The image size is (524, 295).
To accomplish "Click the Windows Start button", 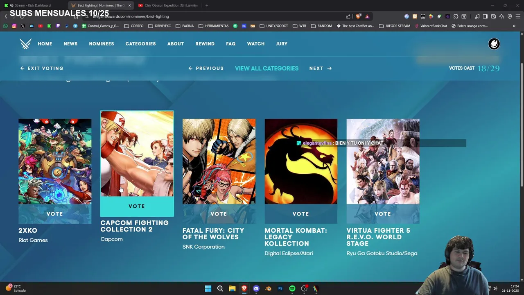I will click(208, 288).
